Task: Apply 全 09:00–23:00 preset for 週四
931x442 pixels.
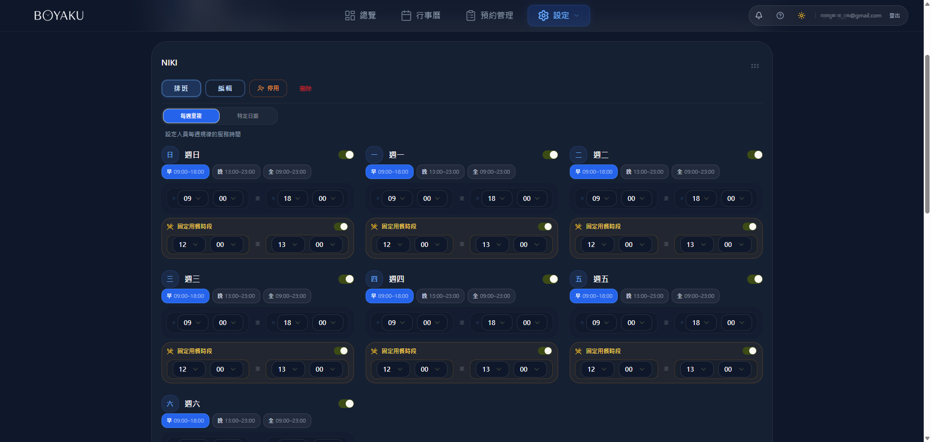Action: pos(491,296)
